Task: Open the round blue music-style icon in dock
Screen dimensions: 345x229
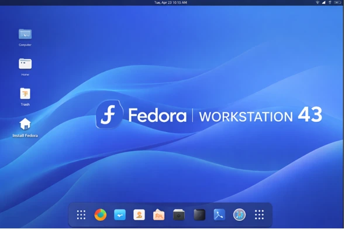Action: click(x=239, y=215)
